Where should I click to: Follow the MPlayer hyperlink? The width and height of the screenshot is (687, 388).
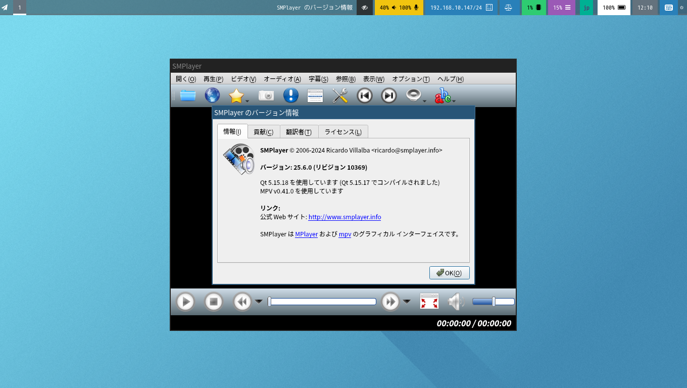tap(307, 234)
